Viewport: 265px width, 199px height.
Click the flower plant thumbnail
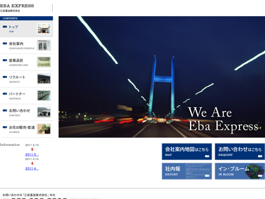coord(44,129)
